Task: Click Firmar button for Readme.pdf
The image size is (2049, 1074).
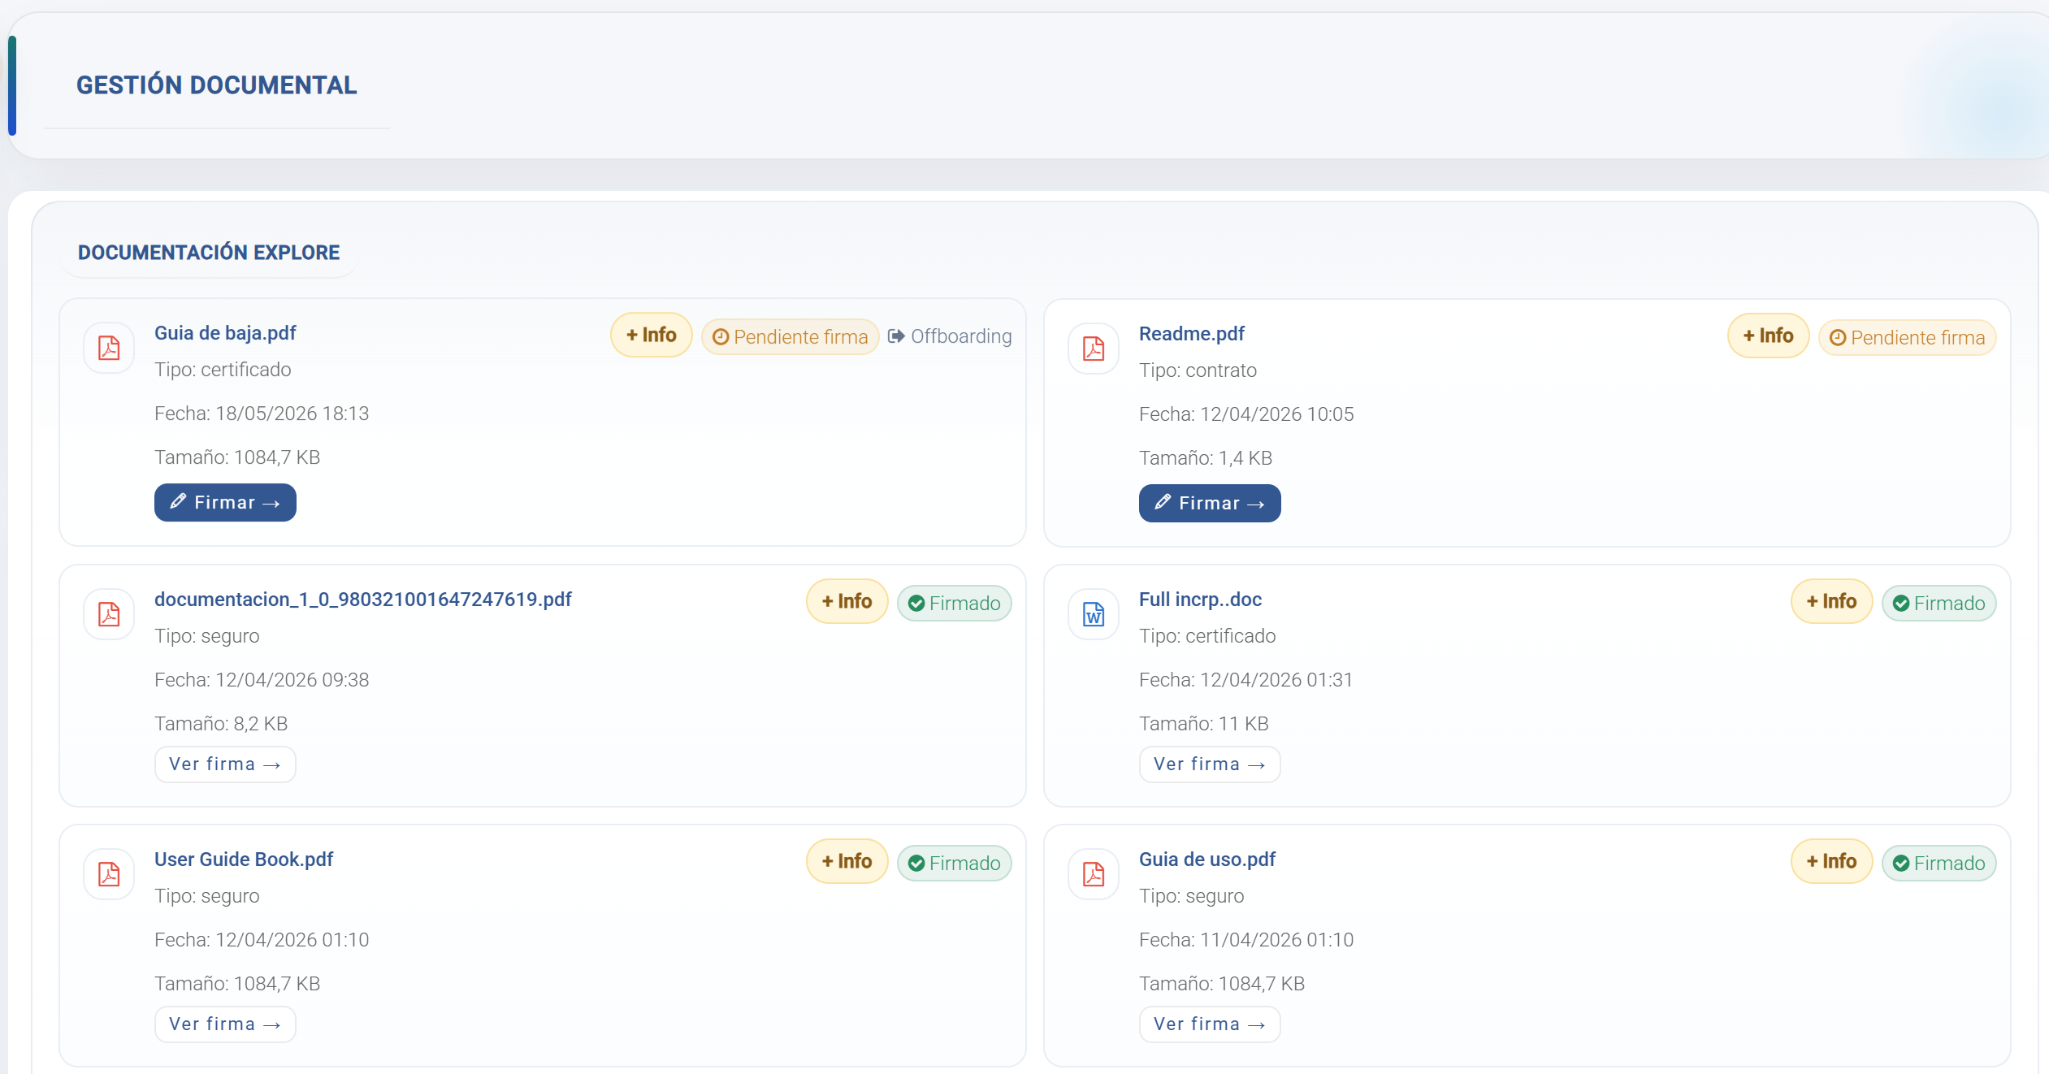Action: click(x=1210, y=504)
